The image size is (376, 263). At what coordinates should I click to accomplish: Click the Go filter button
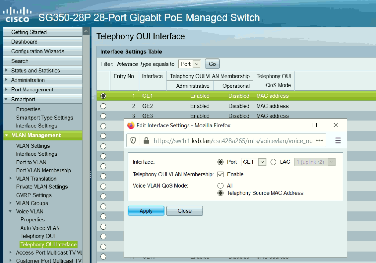pos(212,64)
